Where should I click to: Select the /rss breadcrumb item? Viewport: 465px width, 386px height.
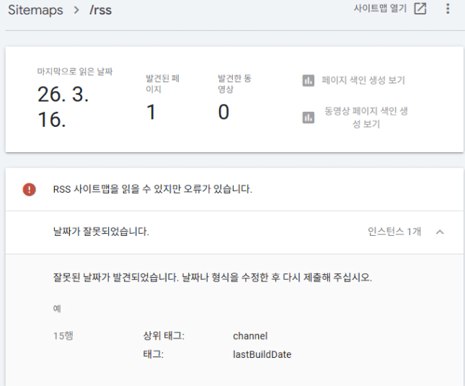point(99,11)
